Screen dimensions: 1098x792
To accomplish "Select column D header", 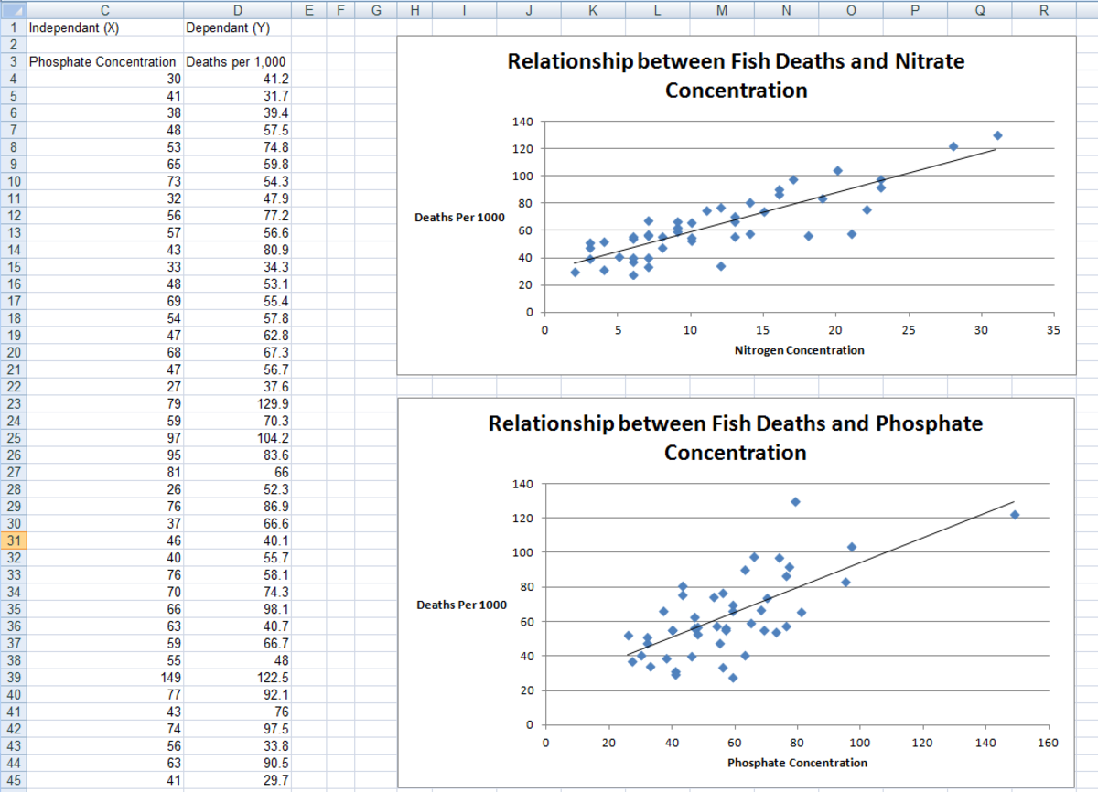I will 238,10.
